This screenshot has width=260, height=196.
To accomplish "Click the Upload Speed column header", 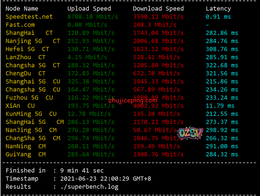I will click(x=89, y=9).
